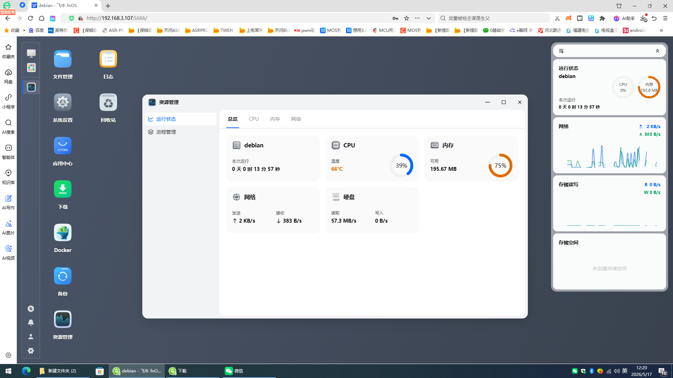Viewport: 673px width, 378px height.
Task: Open settings gear in fnOS dock
Action: pos(31,351)
